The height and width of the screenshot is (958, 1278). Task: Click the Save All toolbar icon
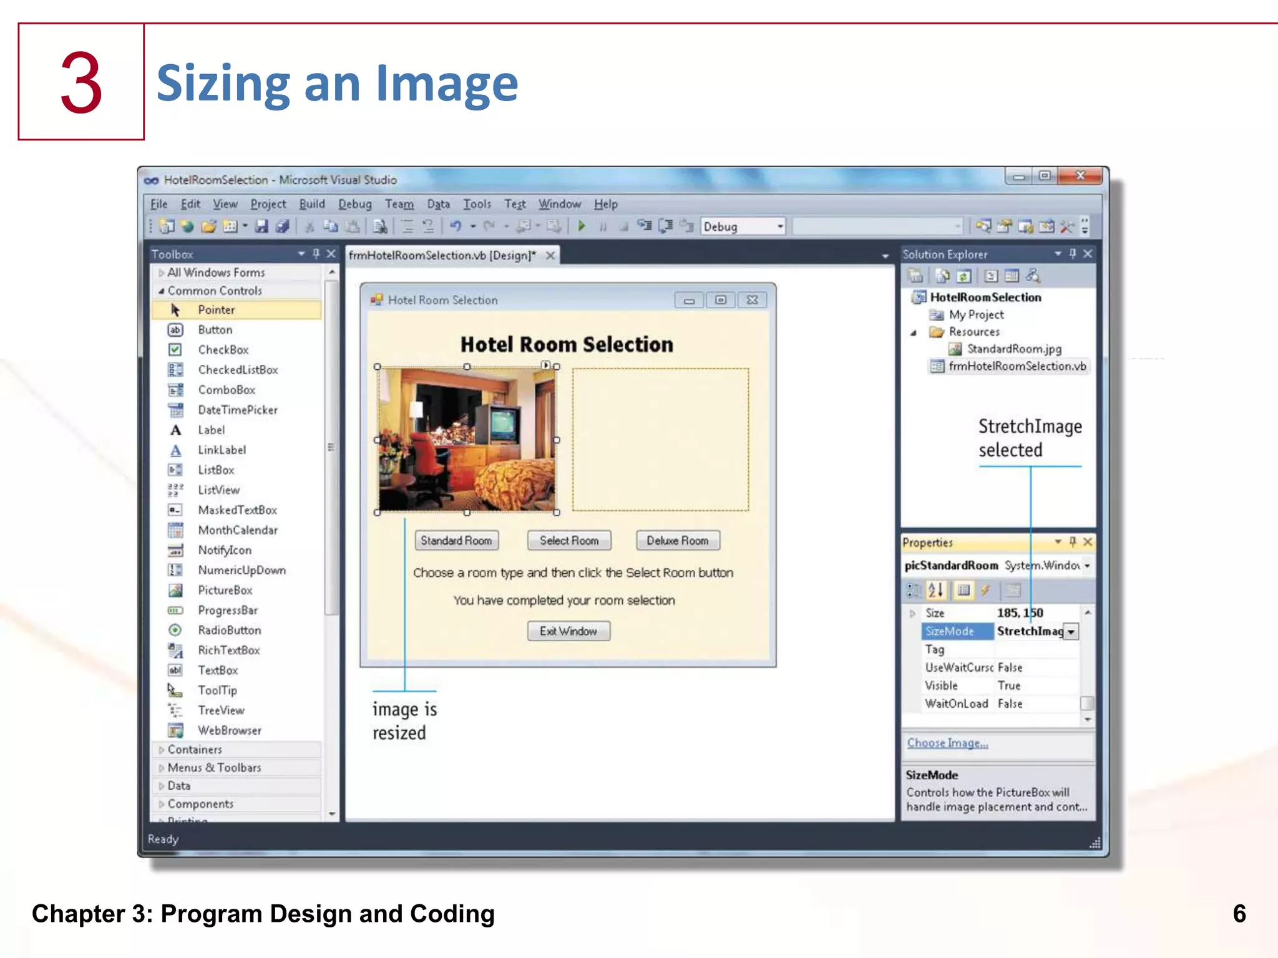pos(283,226)
